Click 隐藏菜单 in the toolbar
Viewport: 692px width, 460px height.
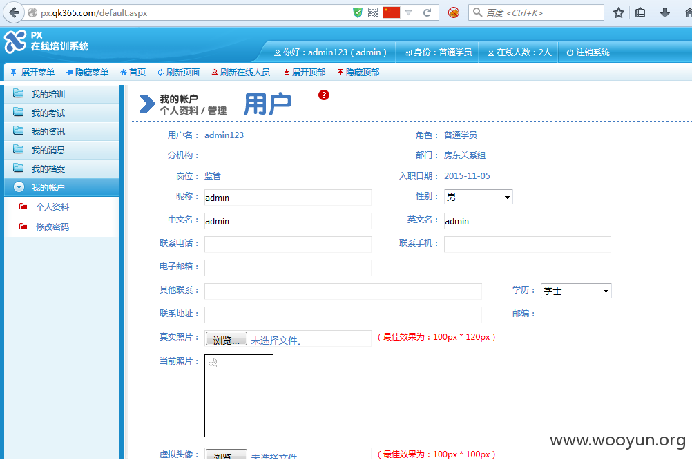point(87,72)
